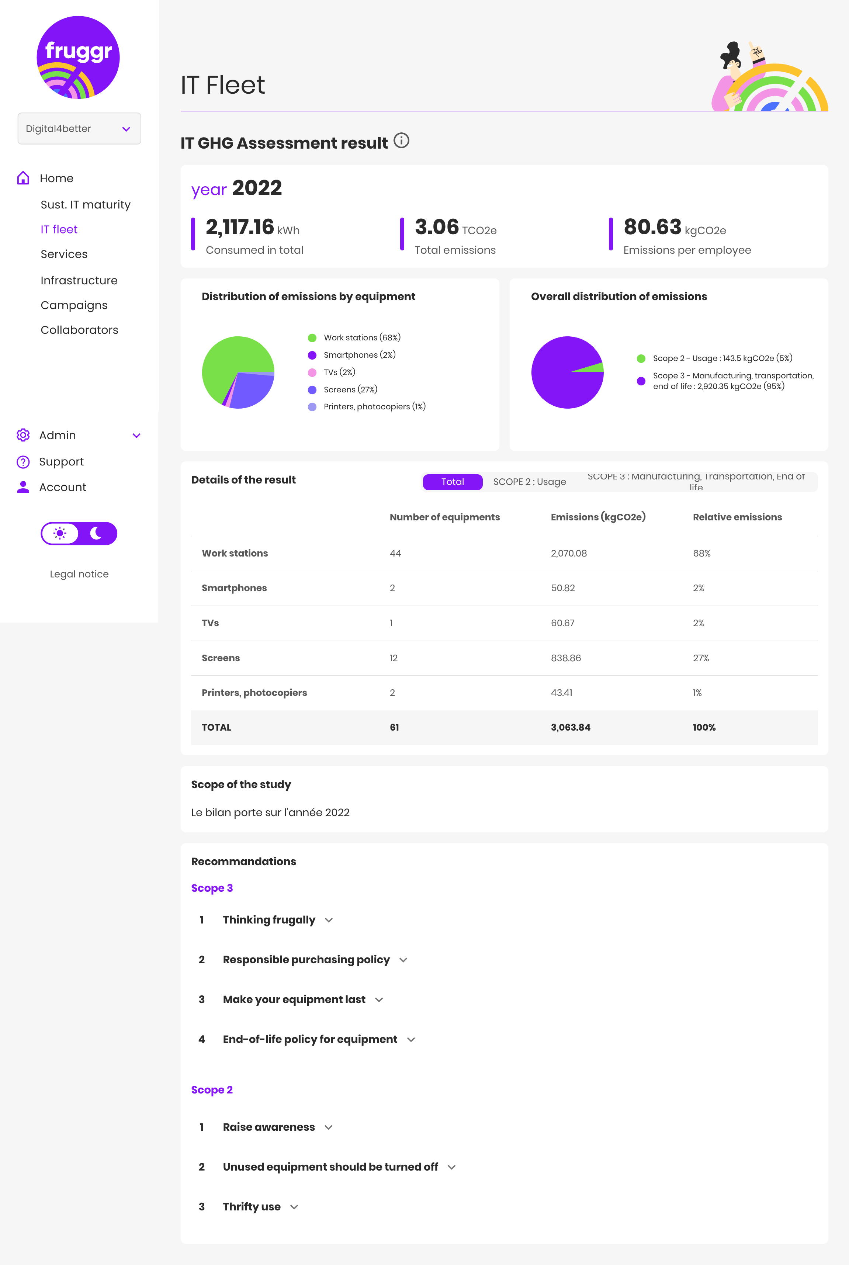Click the sun light-mode icon
Screen dimensions: 849x1265
click(x=60, y=533)
